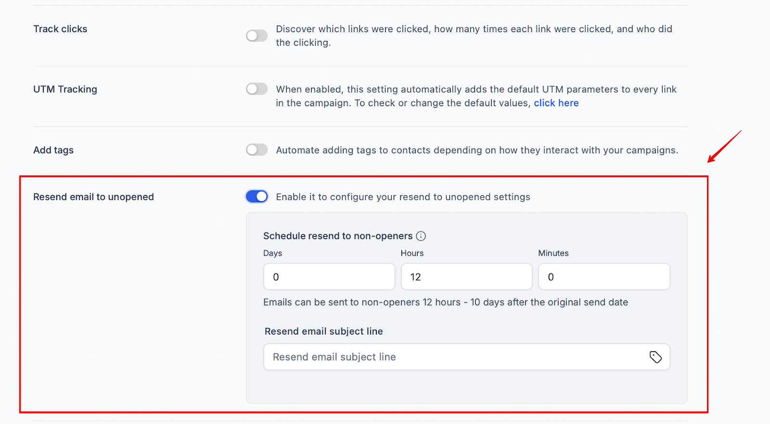Screen dimensions: 770x424
Task: Click the "Track clicks" setting label
Action: tap(60, 29)
